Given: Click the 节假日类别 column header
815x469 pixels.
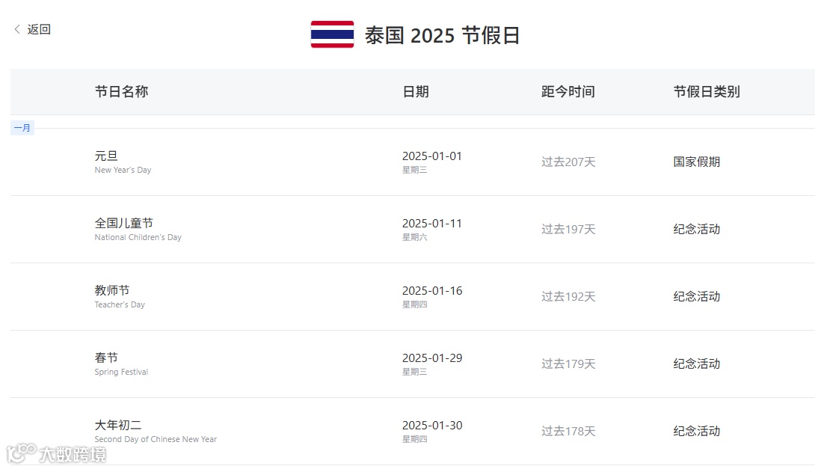Looking at the screenshot, I should 707,91.
